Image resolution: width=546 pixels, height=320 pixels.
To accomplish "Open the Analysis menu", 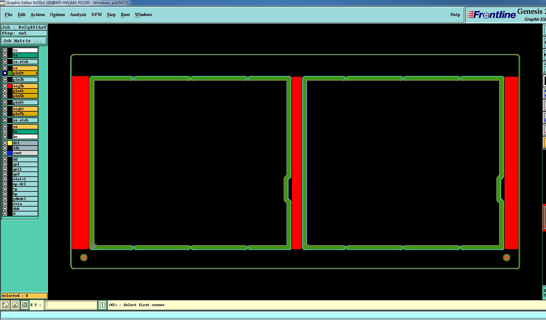I will coord(78,14).
